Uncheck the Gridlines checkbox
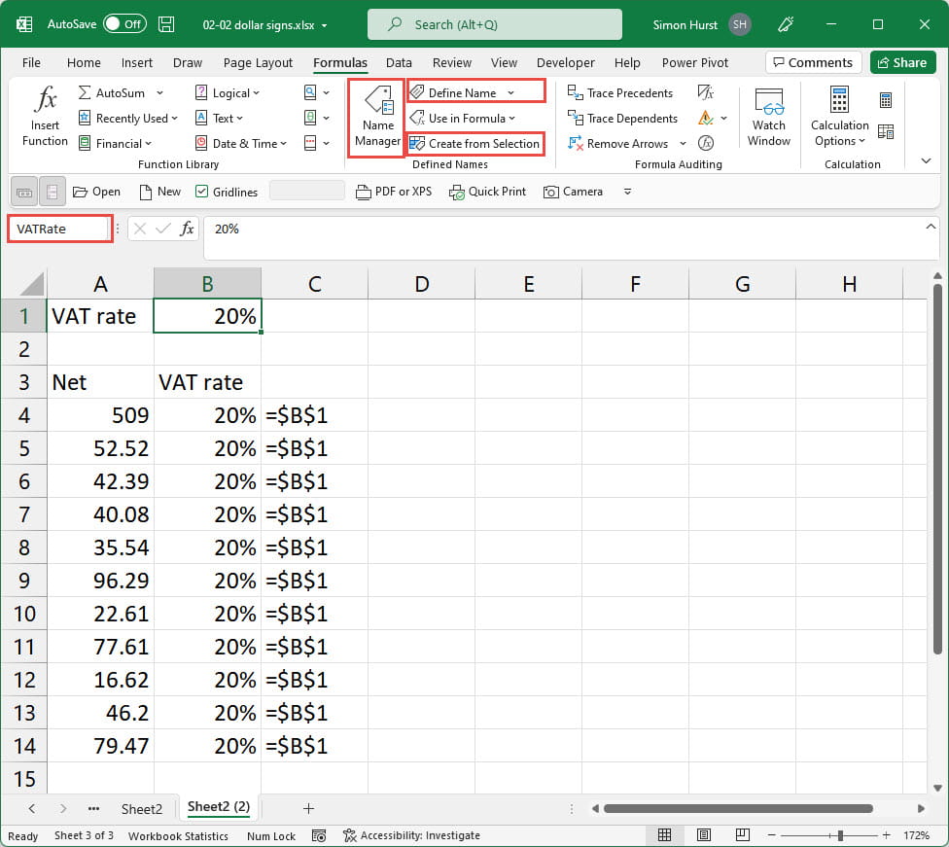This screenshot has width=949, height=847. tap(202, 192)
